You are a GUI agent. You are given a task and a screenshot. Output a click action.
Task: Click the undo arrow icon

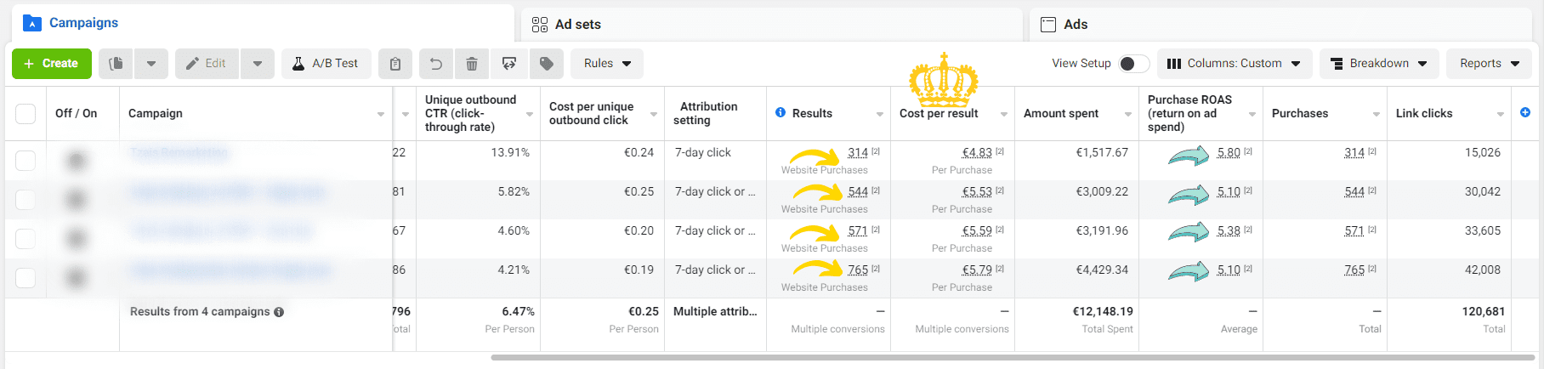coord(435,64)
